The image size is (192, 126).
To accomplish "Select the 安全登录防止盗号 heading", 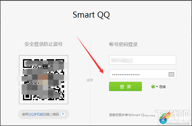I will click(44, 44).
